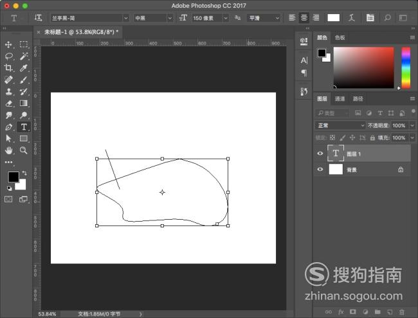Toggle Character and Paragraph panels

click(x=370, y=18)
